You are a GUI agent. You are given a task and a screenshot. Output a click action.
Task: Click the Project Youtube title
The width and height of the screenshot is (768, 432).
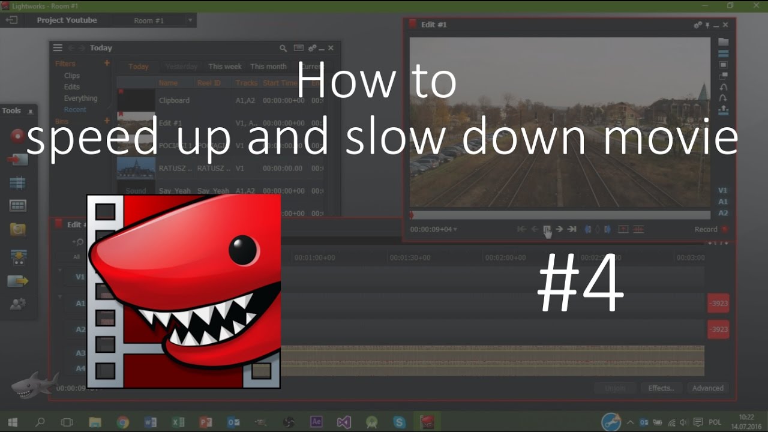click(67, 20)
